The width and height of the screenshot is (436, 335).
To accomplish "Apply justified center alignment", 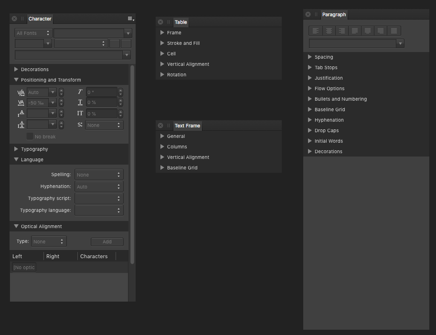I will pyautogui.click(x=367, y=30).
